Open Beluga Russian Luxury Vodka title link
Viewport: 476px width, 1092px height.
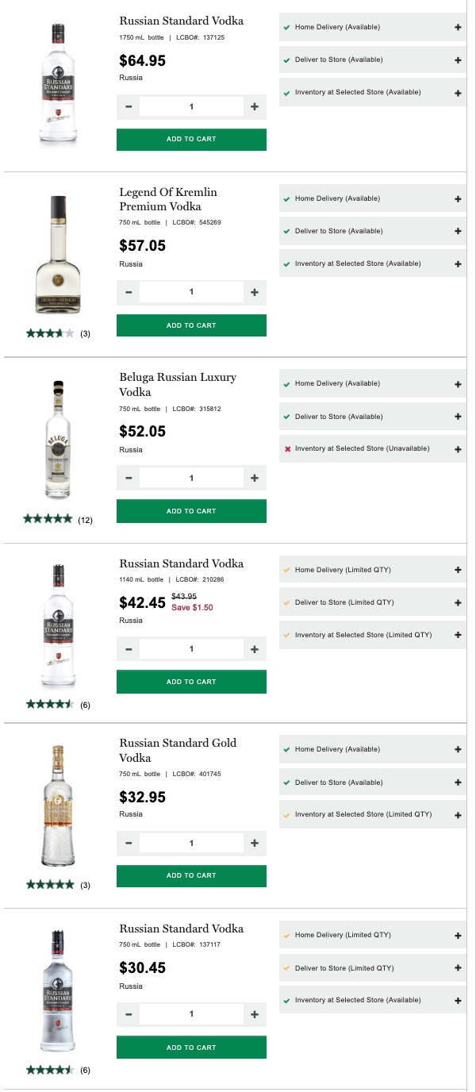click(x=177, y=384)
